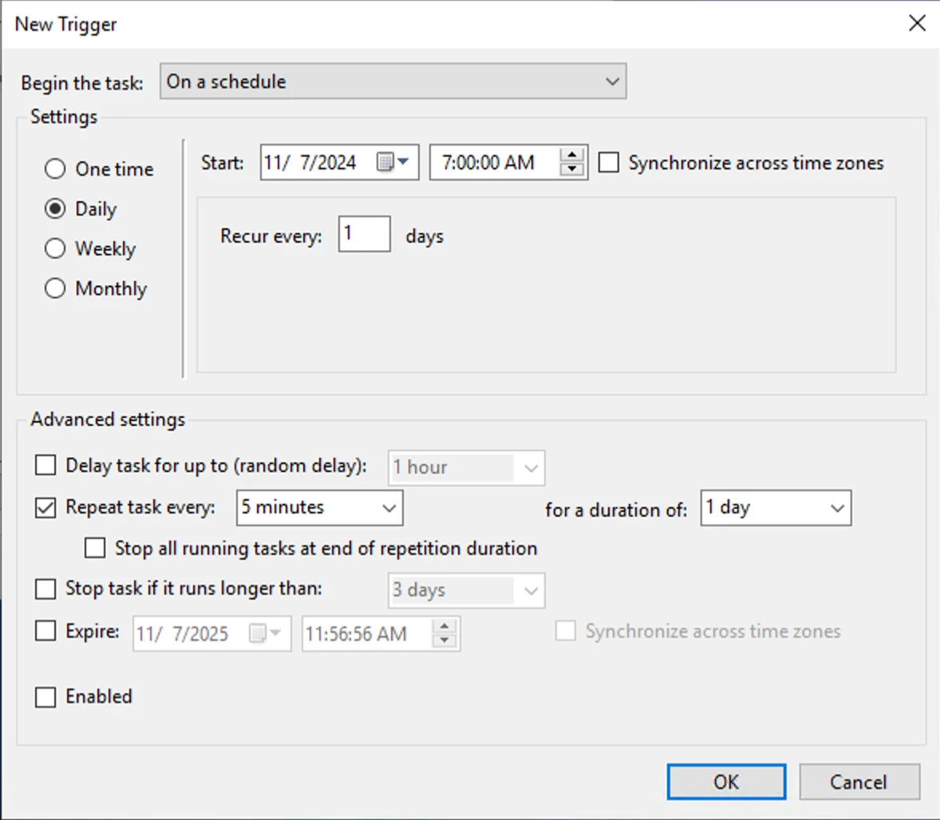This screenshot has height=820, width=940.
Task: Click the disabled Synchronize checkbox beside Expire
Action: tap(565, 631)
